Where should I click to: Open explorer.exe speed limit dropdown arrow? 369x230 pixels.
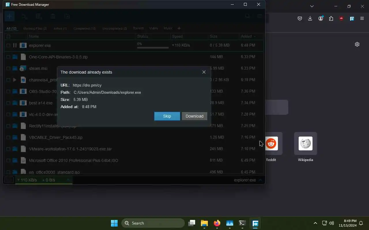click(173, 45)
